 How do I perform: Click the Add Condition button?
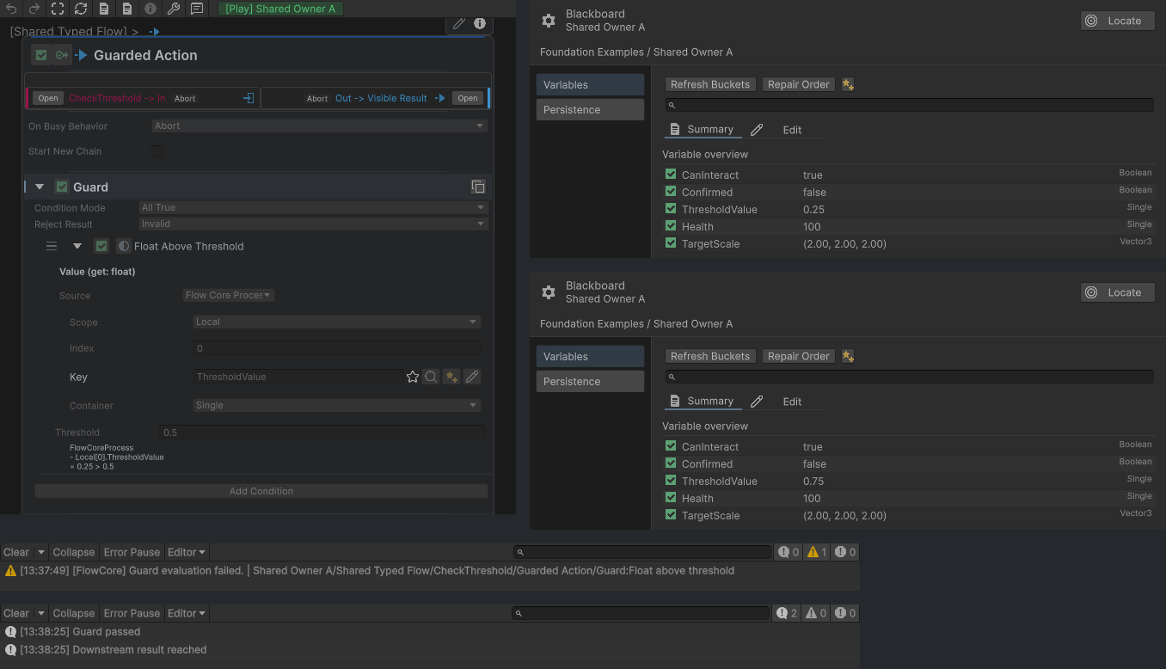261,491
